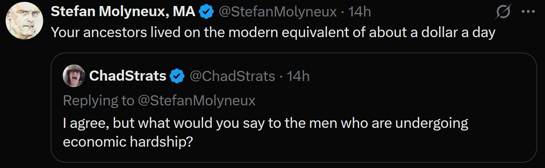
Task: Open the @StefanMolyneux handle in tweet header
Action: pyautogui.click(x=277, y=12)
